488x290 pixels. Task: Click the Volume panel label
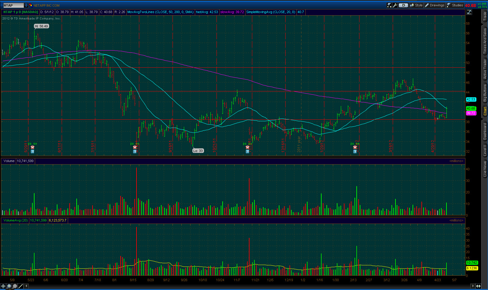pos(9,161)
